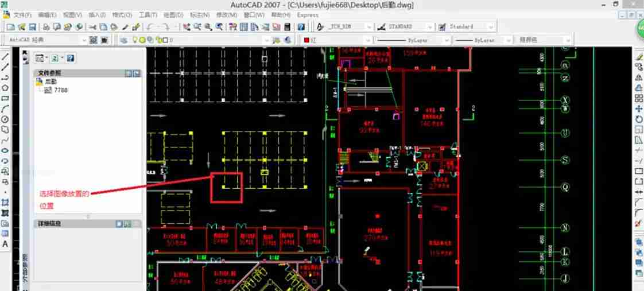Switch file references to tree view
Viewport: 644px width, 291px height.
[x=137, y=73]
